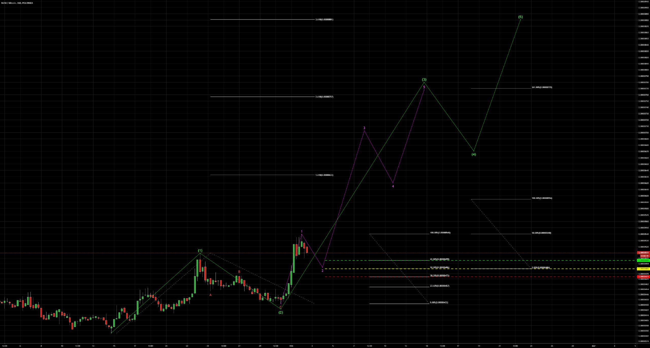Select the green dashed horizontal line
This screenshot has height=348, width=650.
(x=481, y=260)
